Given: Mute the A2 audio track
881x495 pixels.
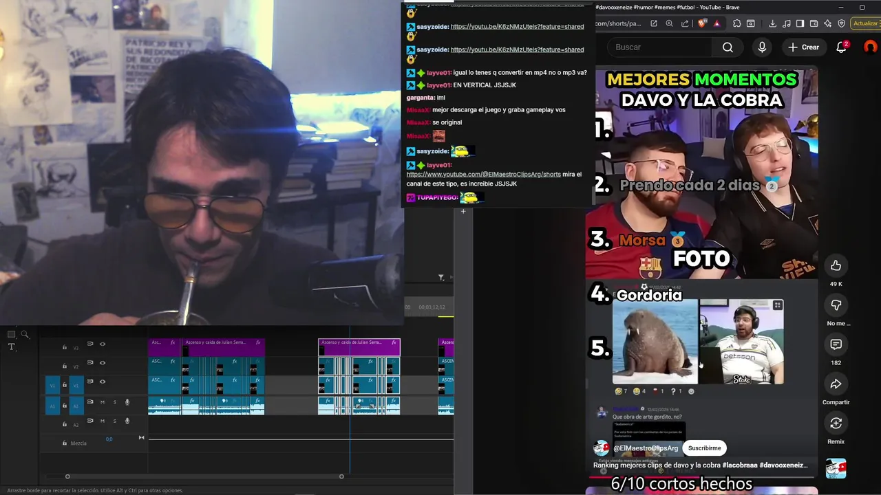Looking at the screenshot, I should [103, 421].
